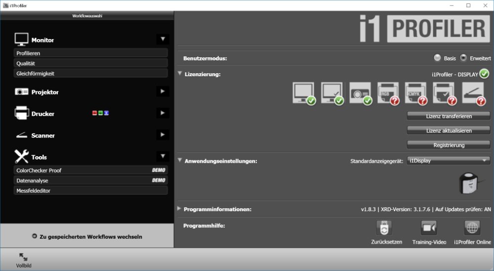Screen dimensions: 494x271
Task: Click the Programmhilfe label
Action: click(x=204, y=226)
